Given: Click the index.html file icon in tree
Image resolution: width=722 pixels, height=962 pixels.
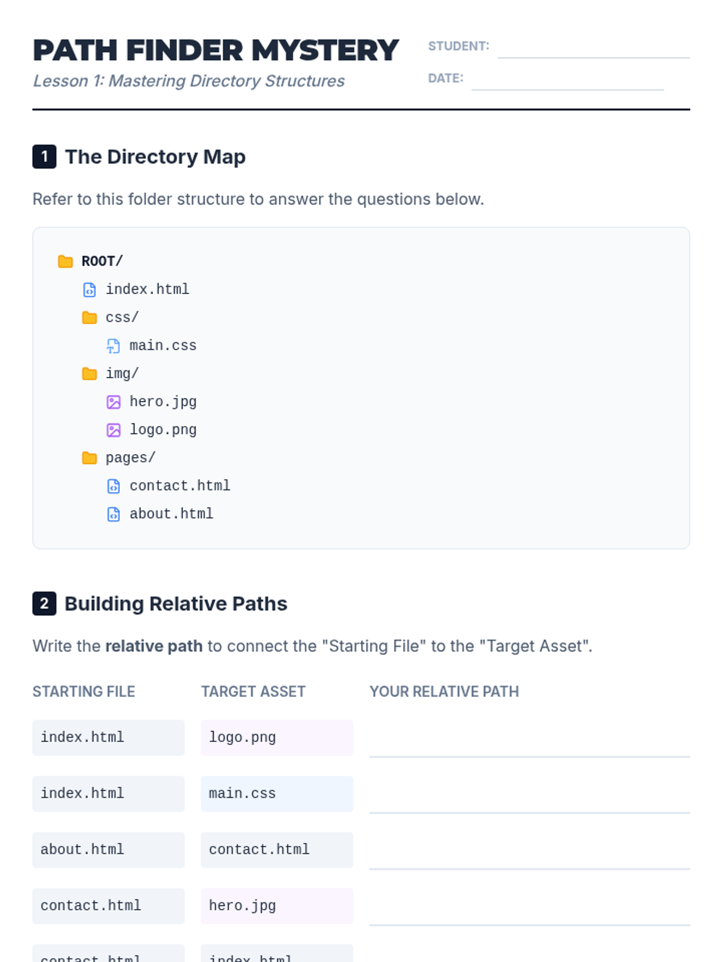Looking at the screenshot, I should click(89, 290).
